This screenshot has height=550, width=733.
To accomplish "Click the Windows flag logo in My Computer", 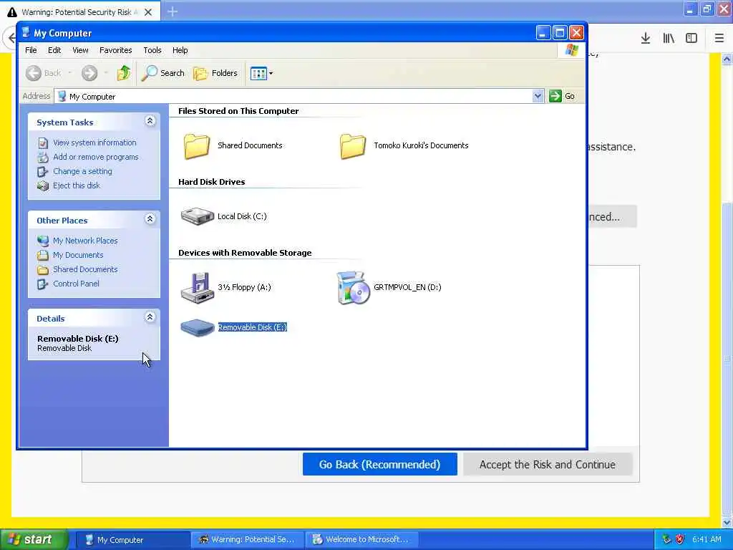I will pos(571,50).
